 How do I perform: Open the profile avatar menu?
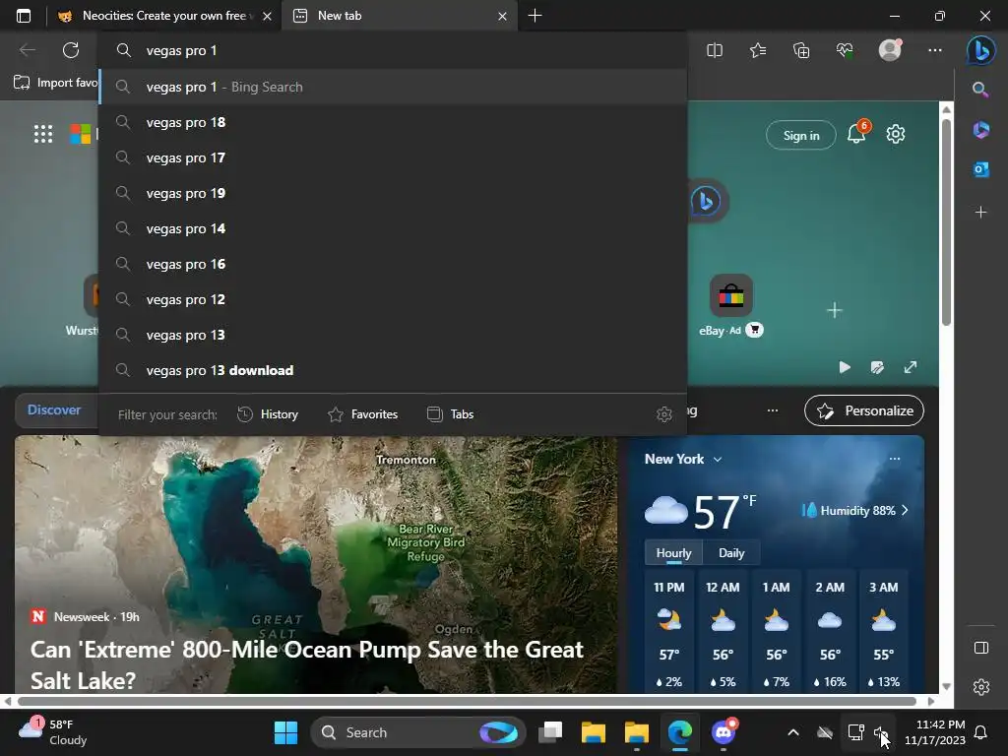click(x=890, y=50)
